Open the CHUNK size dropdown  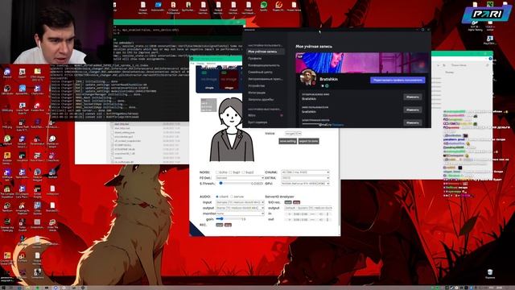(x=305, y=172)
